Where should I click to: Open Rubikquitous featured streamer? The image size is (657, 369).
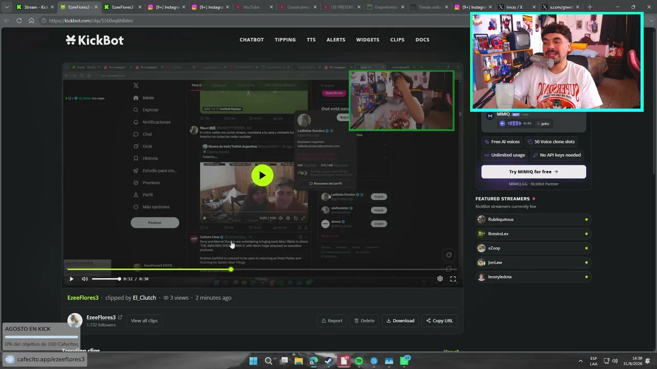[x=533, y=219]
